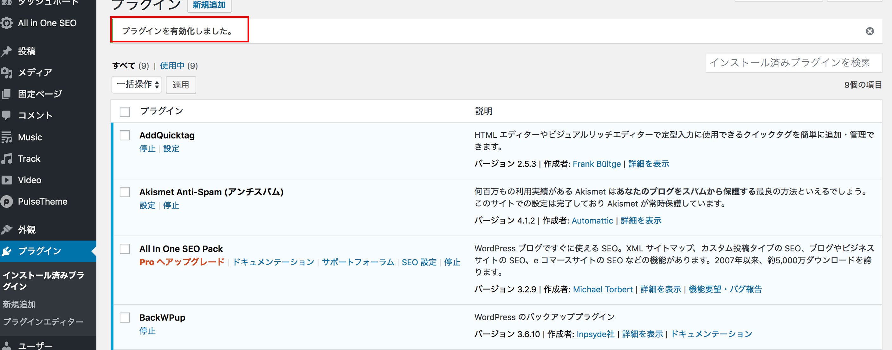Open the コメント menu
Screen dimensions: 892x350
click(x=35, y=116)
